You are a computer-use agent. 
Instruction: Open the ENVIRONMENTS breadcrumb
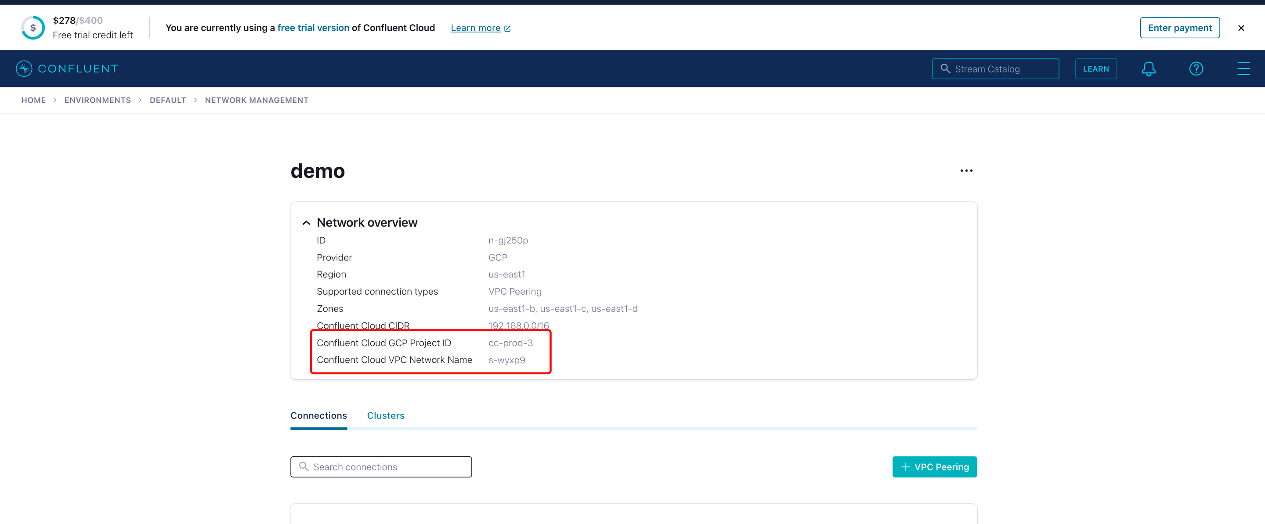click(x=97, y=100)
